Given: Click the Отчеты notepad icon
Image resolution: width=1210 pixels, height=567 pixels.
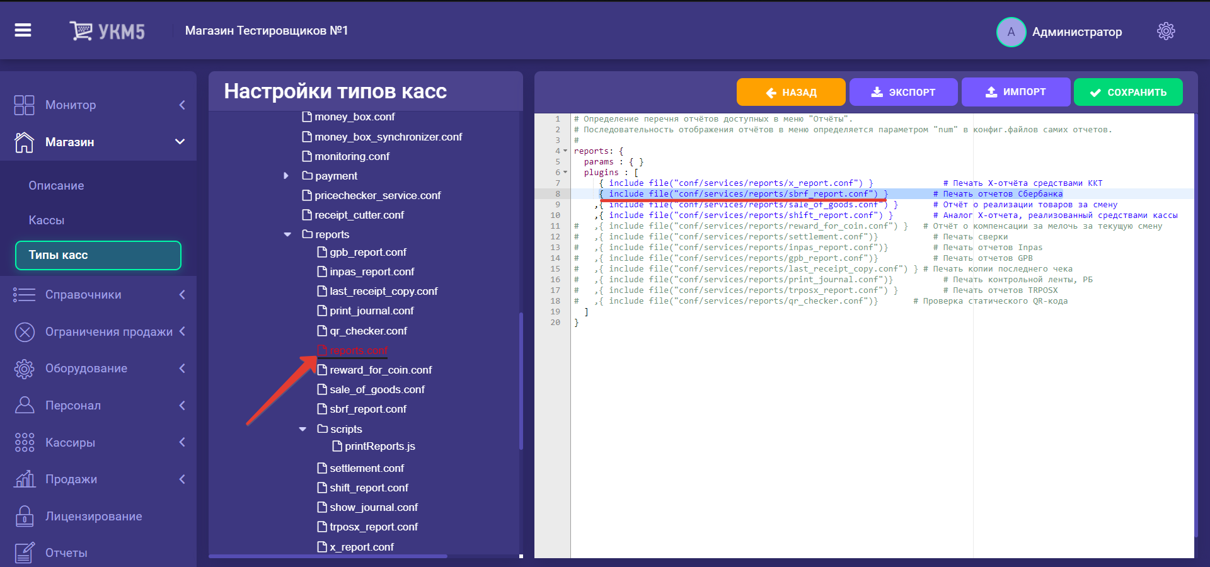Looking at the screenshot, I should coord(24,553).
